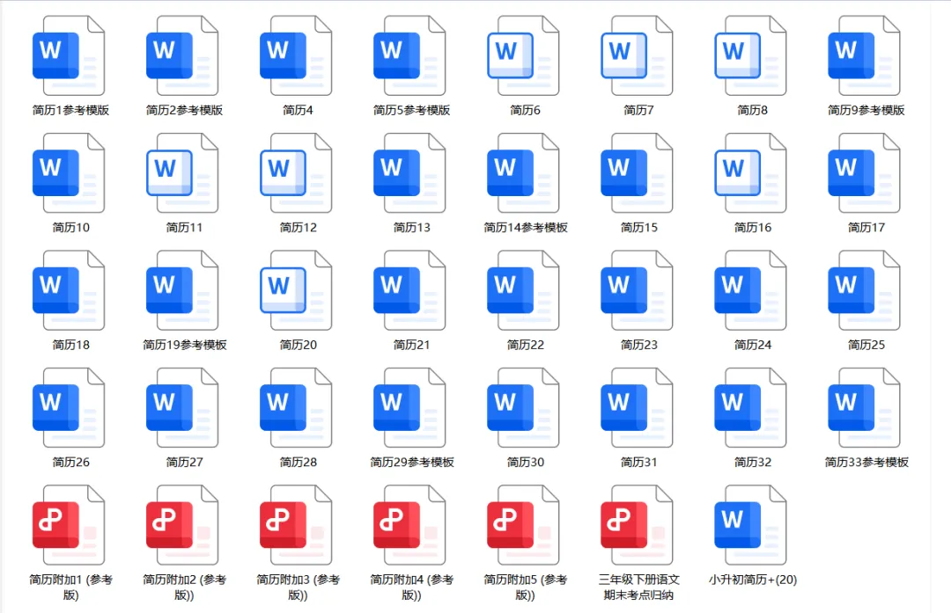
Task: Select the 简历6 document icon
Action: [523, 55]
